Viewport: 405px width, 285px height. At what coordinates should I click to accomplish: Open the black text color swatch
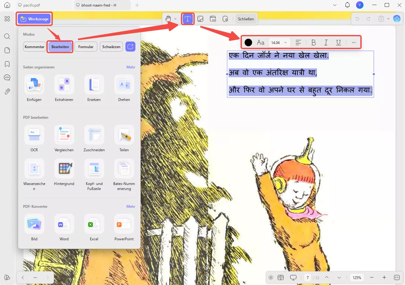(248, 42)
